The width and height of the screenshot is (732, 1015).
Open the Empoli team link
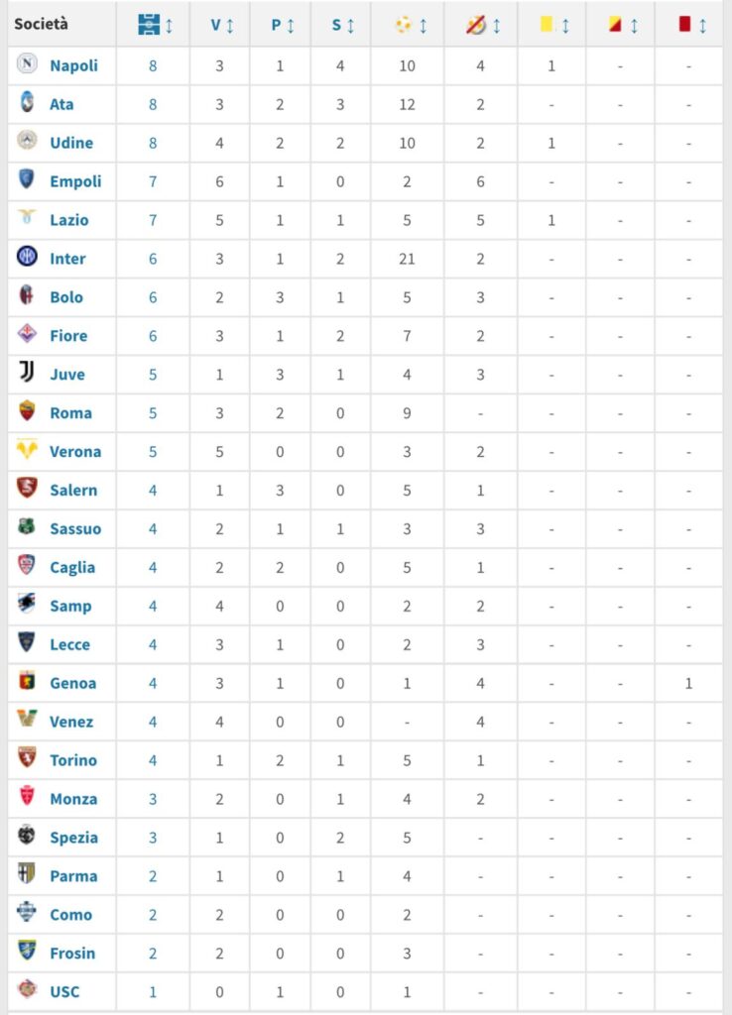pos(76,181)
